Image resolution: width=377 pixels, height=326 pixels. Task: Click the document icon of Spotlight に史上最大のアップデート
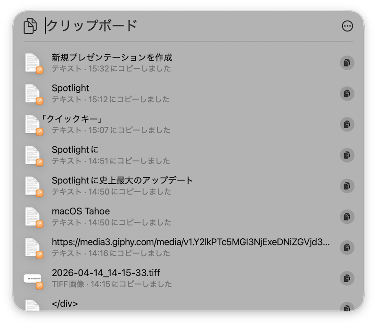(33, 186)
